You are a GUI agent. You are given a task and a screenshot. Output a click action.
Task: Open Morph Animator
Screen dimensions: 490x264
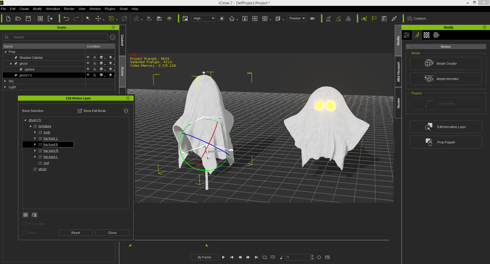446,79
